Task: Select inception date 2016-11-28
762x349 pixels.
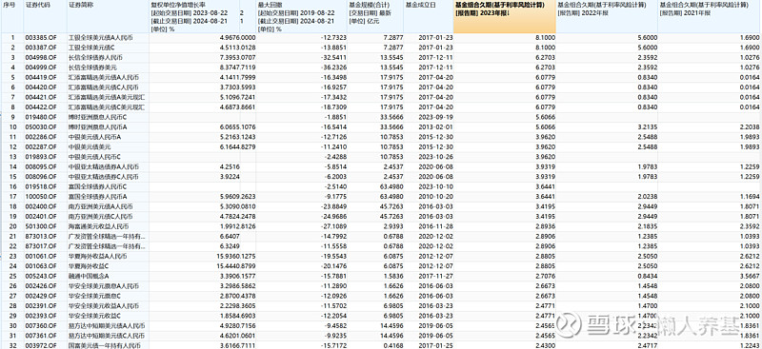Action: [x=435, y=226]
